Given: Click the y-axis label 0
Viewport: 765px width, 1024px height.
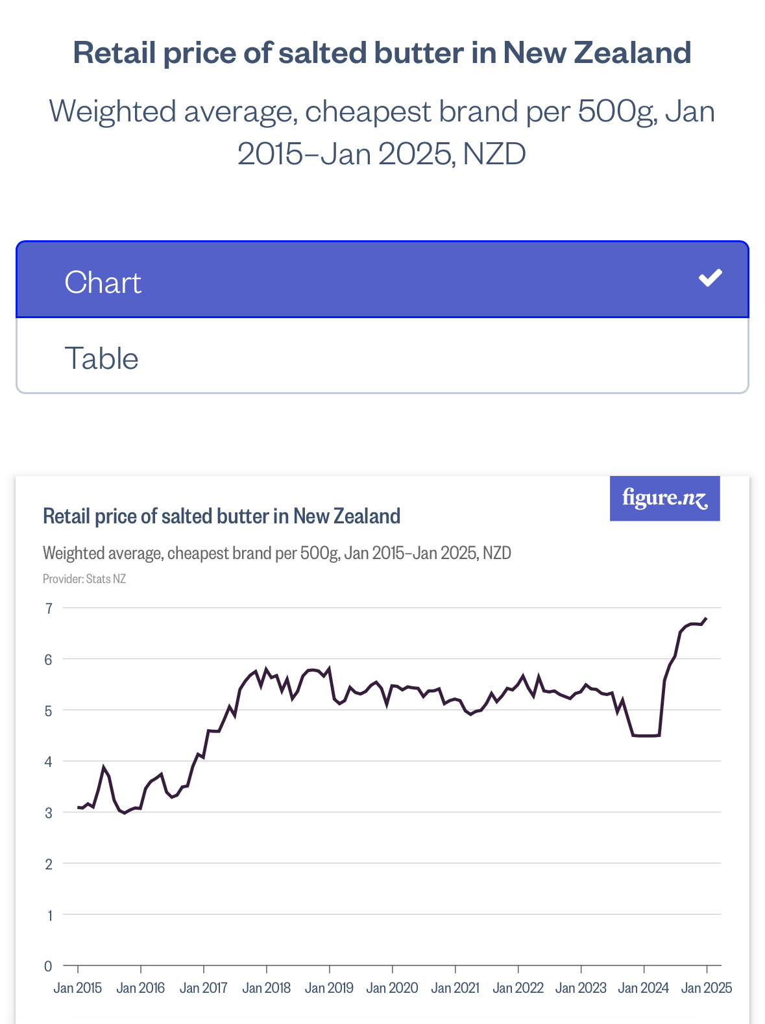Looking at the screenshot, I should click(49, 966).
